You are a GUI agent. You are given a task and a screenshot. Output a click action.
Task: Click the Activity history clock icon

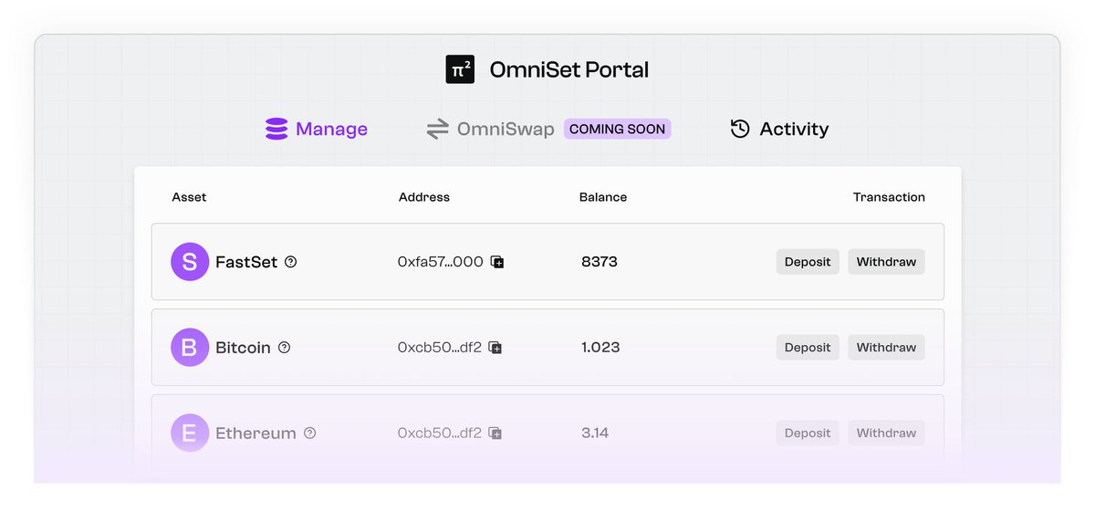(x=740, y=129)
